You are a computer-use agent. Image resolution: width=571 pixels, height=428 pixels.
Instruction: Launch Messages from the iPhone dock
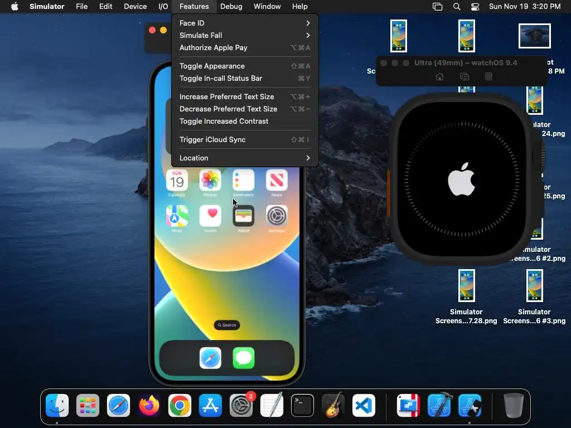point(243,358)
